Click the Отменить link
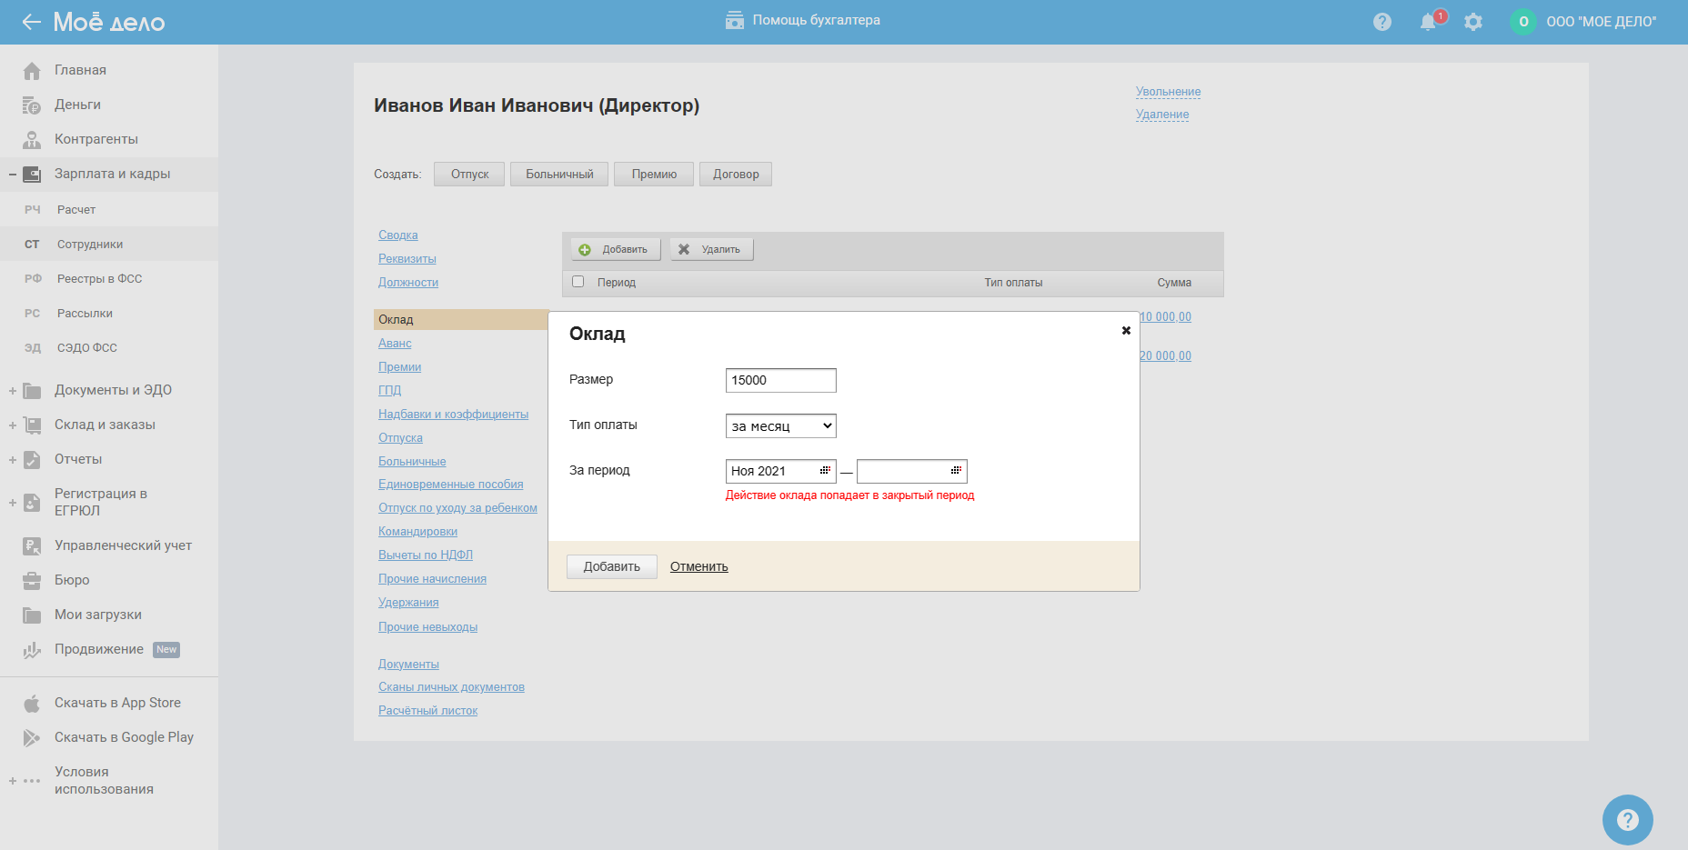This screenshot has height=850, width=1688. click(698, 567)
